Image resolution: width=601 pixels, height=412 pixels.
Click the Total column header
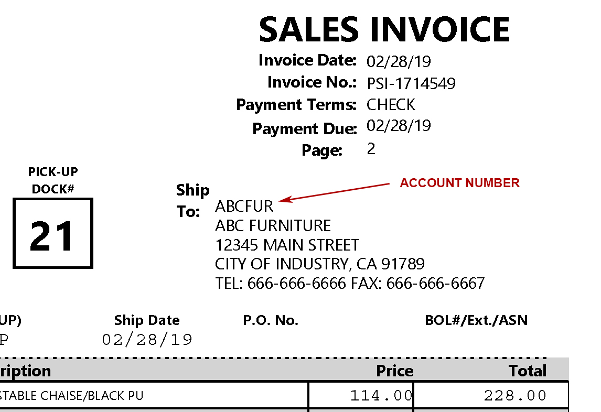[527, 371]
